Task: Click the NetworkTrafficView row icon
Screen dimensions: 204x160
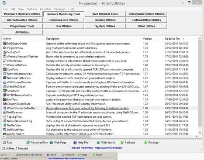Action: point(5,78)
